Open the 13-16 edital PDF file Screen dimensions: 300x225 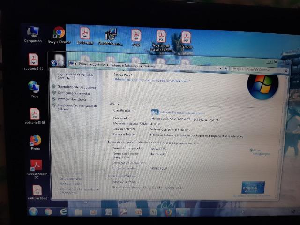coord(85,36)
